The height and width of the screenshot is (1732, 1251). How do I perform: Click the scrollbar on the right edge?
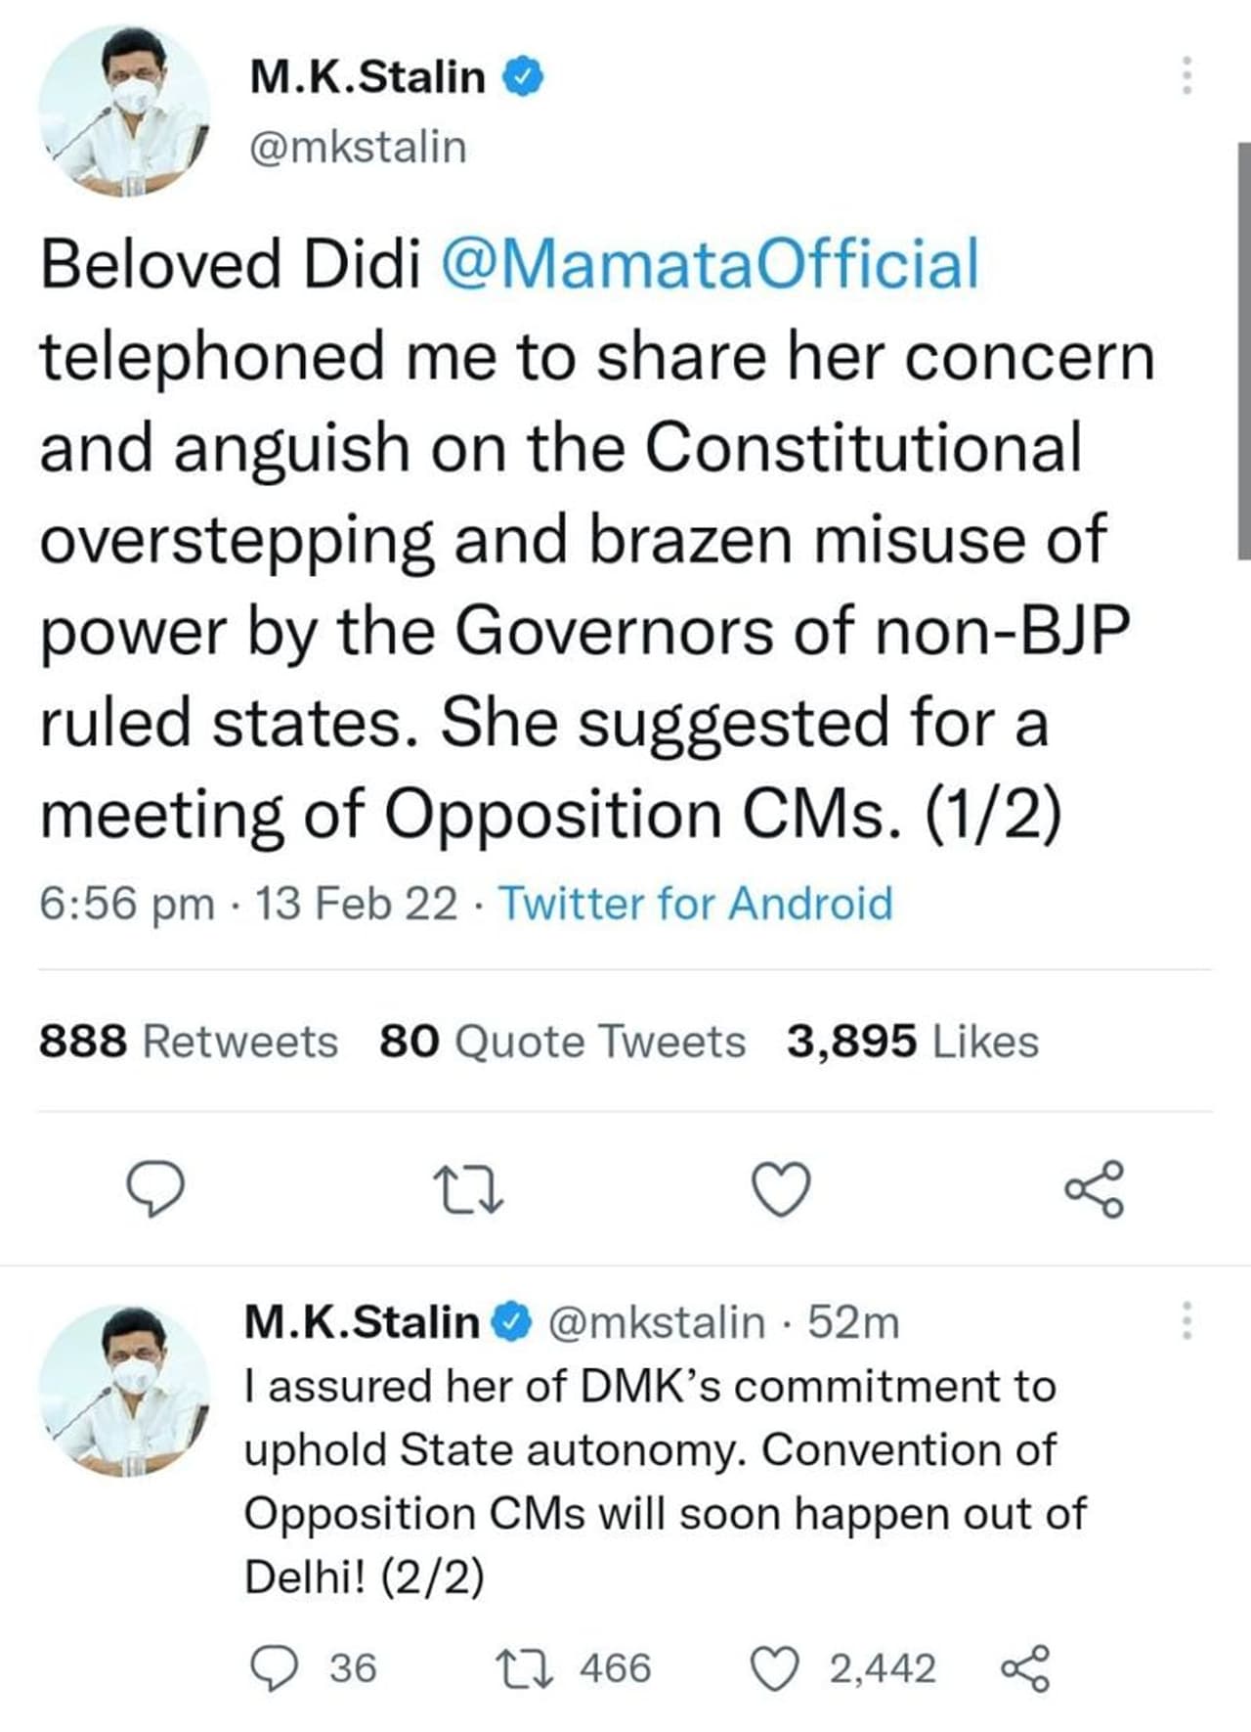click(x=1243, y=350)
